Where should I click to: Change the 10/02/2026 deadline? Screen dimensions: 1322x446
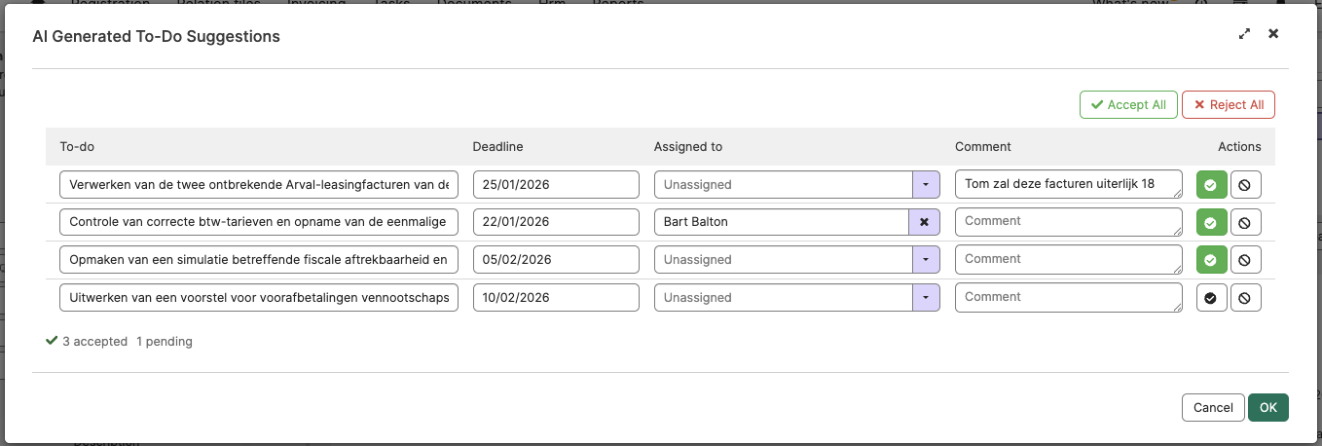tap(556, 298)
